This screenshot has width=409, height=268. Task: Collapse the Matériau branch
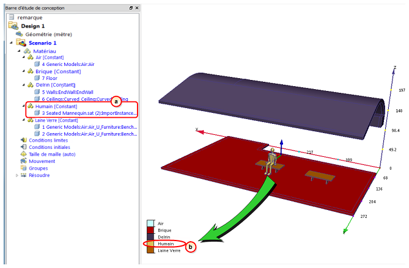click(x=19, y=51)
